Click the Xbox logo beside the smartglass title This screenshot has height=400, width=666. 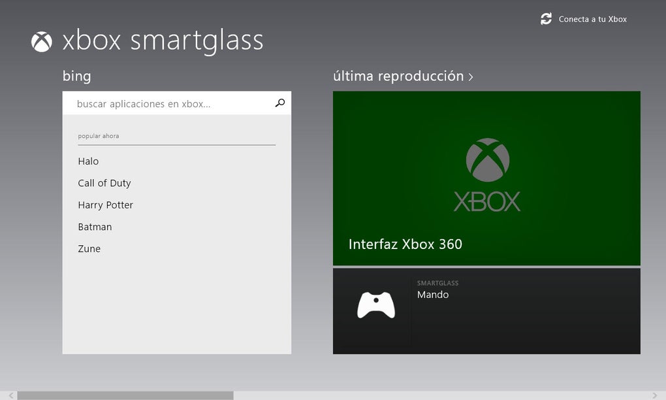click(42, 42)
